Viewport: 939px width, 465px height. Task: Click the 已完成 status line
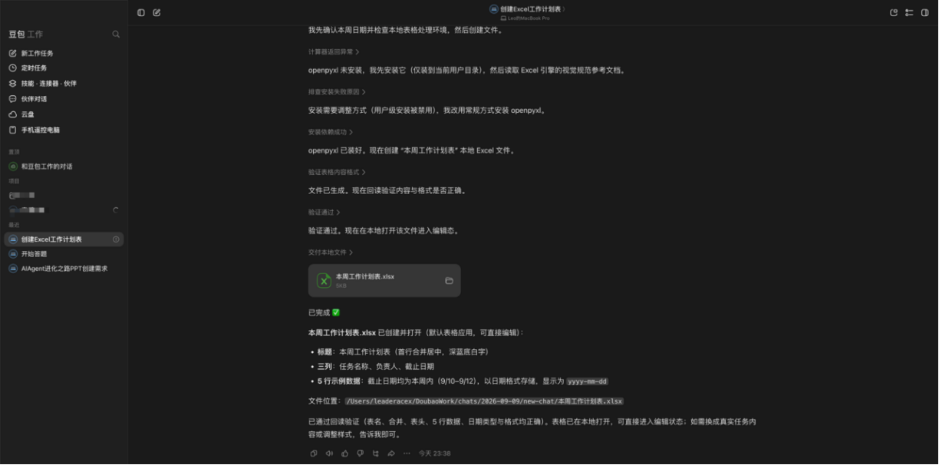point(324,312)
